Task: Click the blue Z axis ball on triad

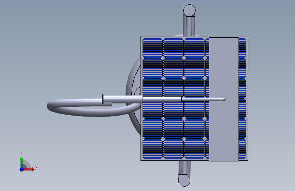Action: pos(21,169)
